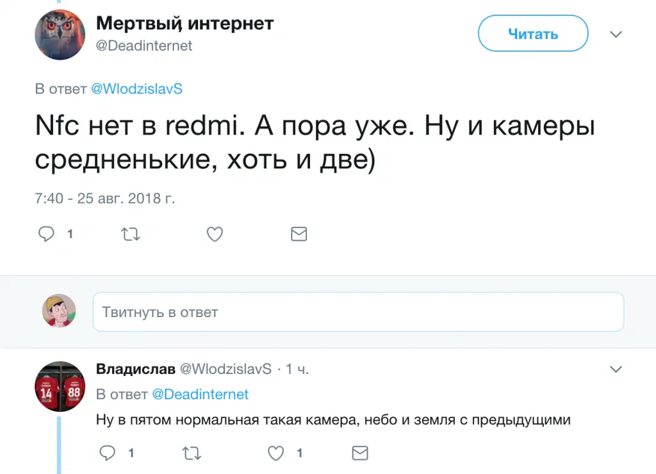Like the main Deadinternet tweet
Viewport: 656px width, 474px height.
click(x=215, y=234)
